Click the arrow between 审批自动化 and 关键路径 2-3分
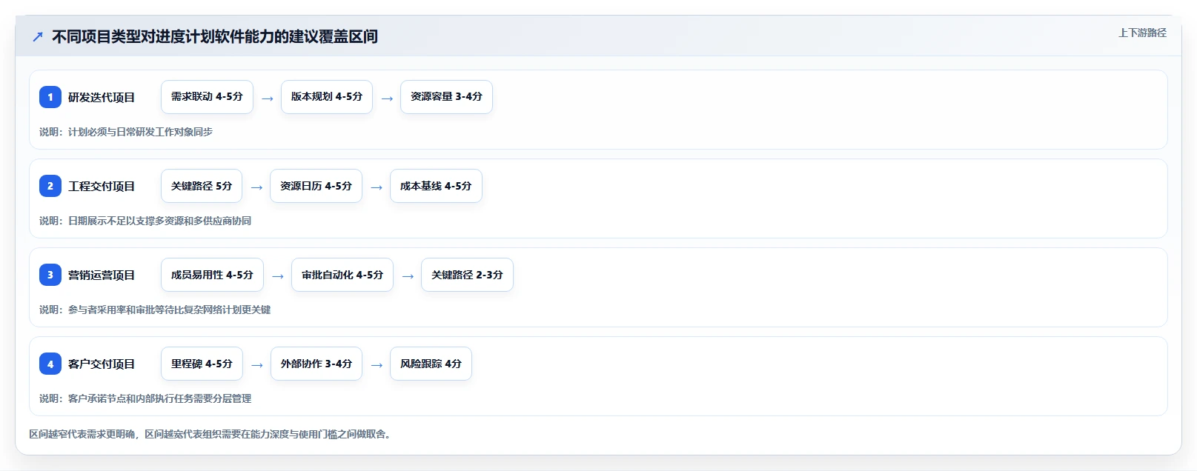1197x471 pixels. coord(408,276)
